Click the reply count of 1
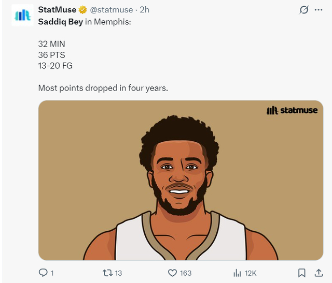 (52, 273)
